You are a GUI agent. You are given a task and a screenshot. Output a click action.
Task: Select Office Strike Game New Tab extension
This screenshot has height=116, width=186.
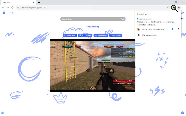153,29
